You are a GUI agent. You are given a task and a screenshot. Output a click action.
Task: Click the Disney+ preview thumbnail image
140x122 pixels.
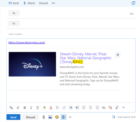32,64
